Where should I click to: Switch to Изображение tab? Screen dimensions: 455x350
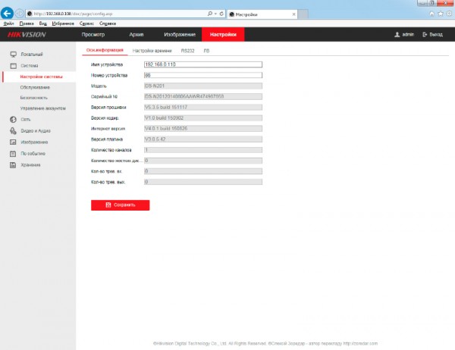pos(180,35)
